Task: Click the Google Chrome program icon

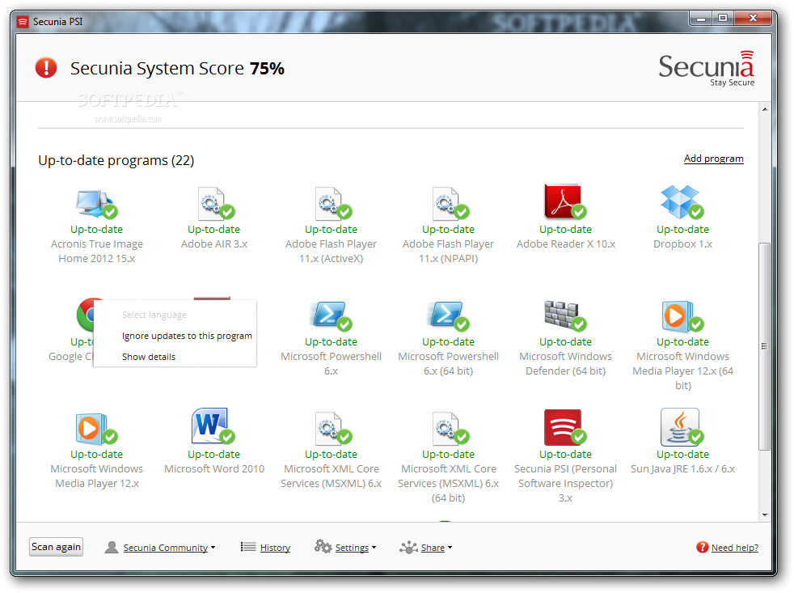Action: click(85, 315)
